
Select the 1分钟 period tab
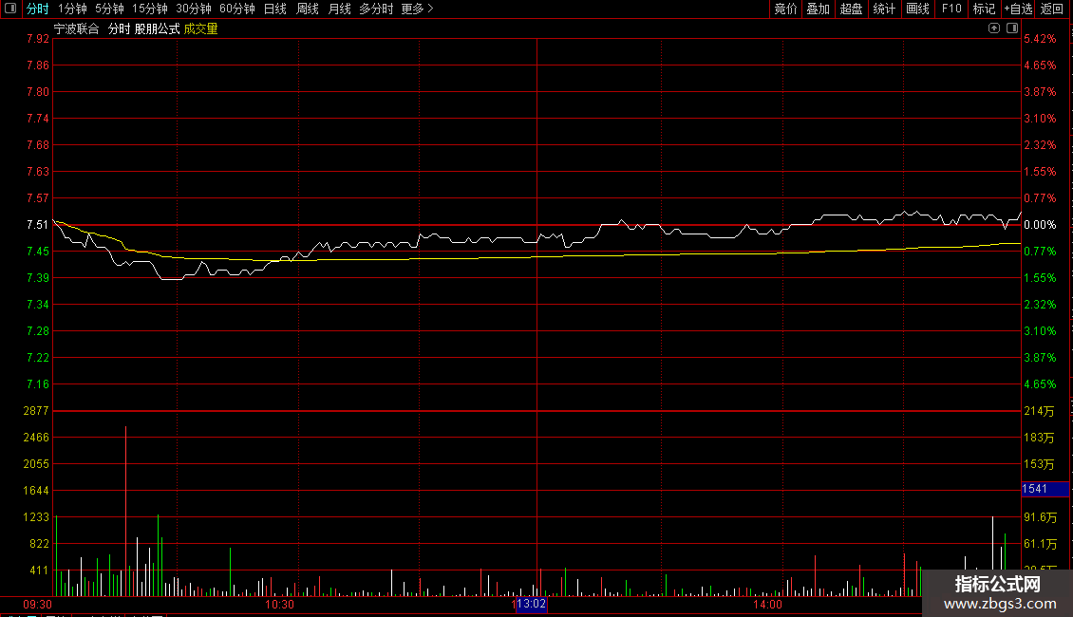tap(72, 9)
